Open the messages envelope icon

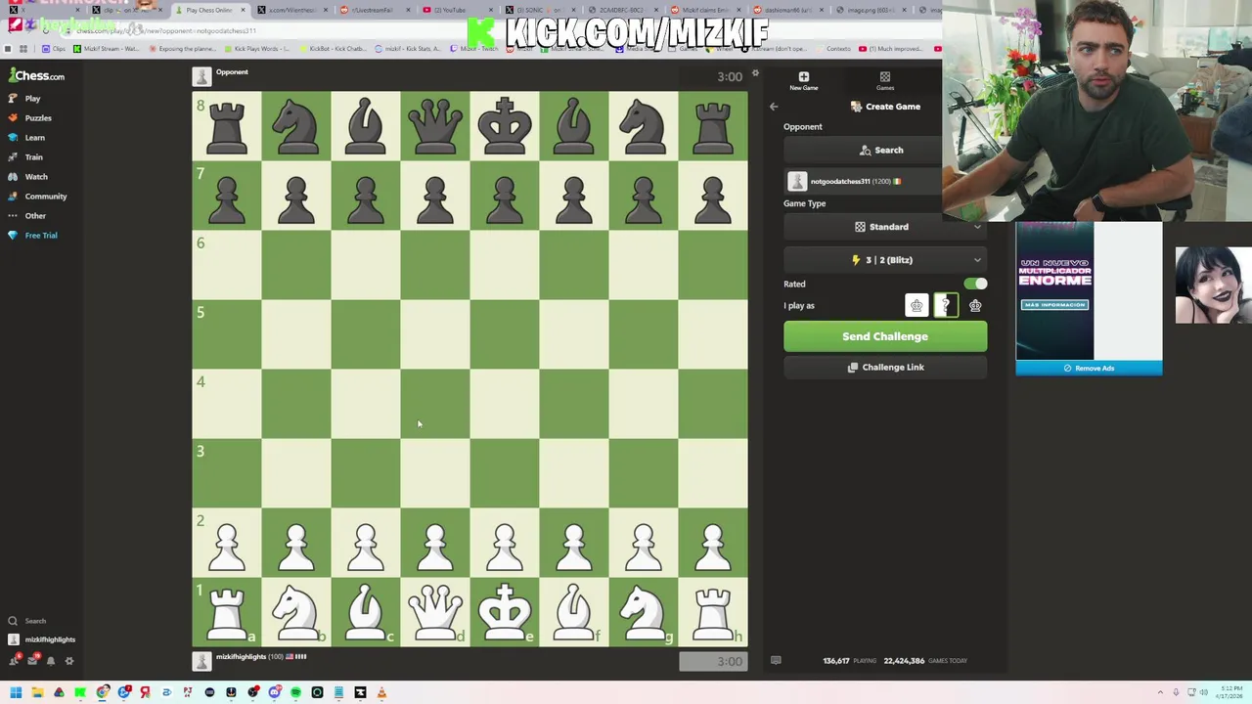pos(32,661)
